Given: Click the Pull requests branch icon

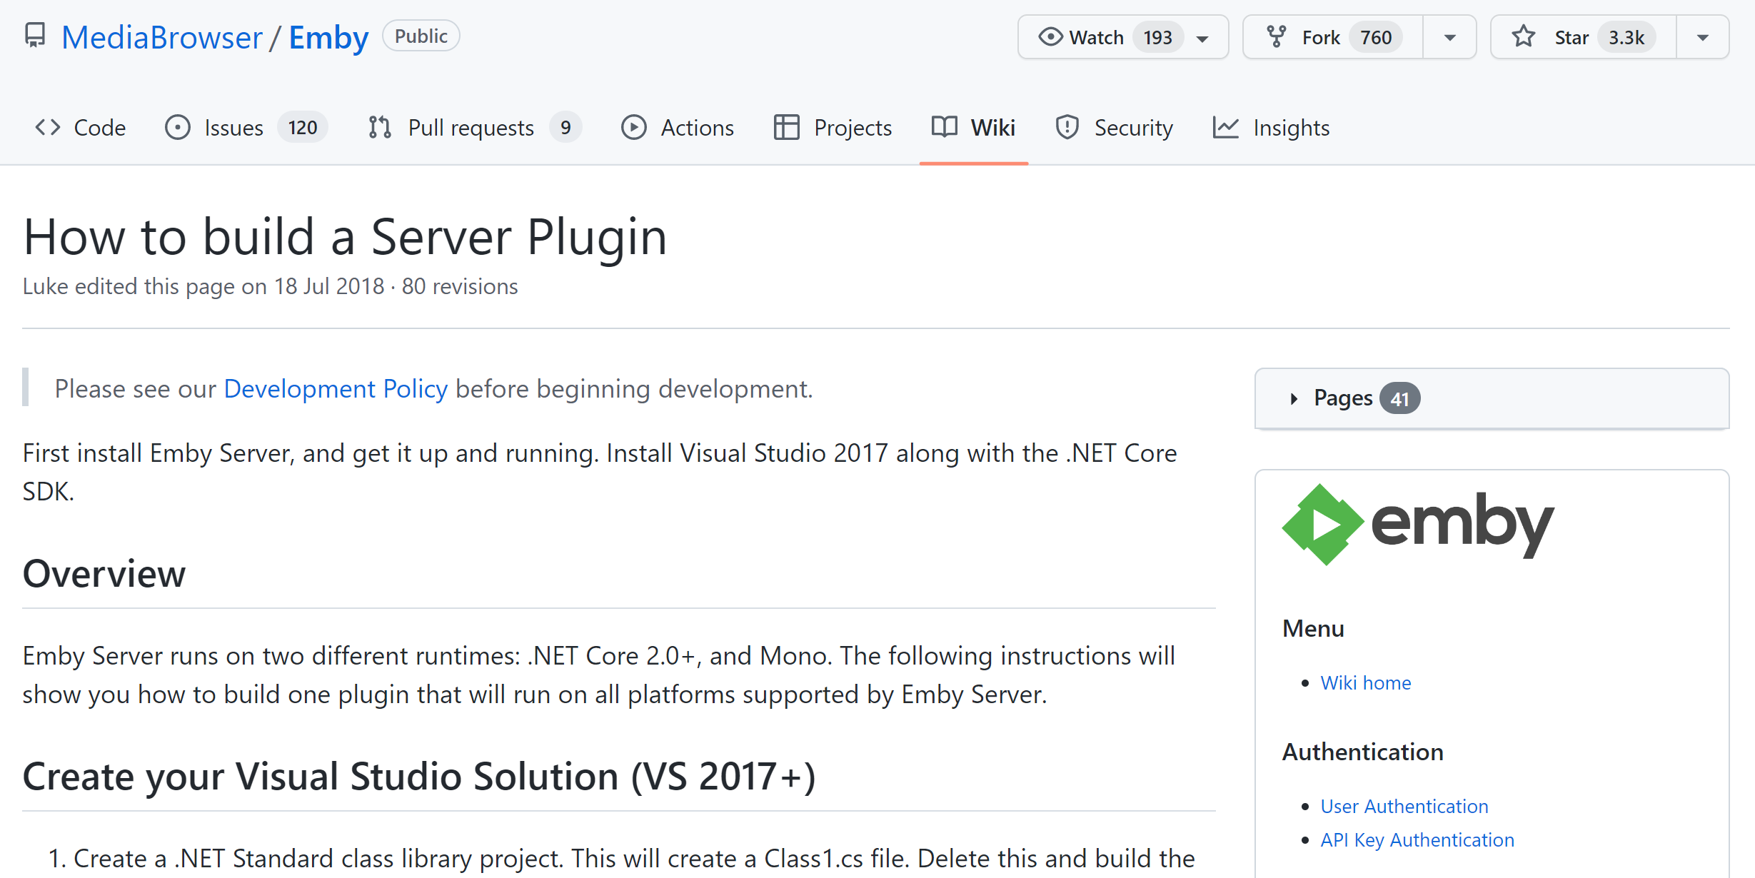Looking at the screenshot, I should pyautogui.click(x=380, y=128).
